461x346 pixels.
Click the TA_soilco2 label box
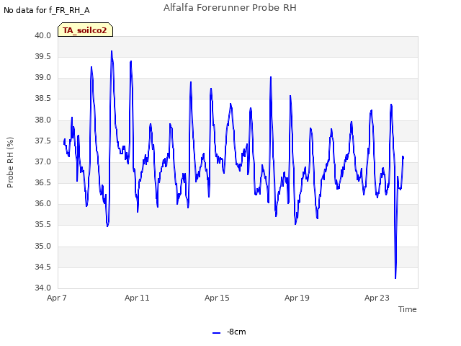[x=85, y=30]
